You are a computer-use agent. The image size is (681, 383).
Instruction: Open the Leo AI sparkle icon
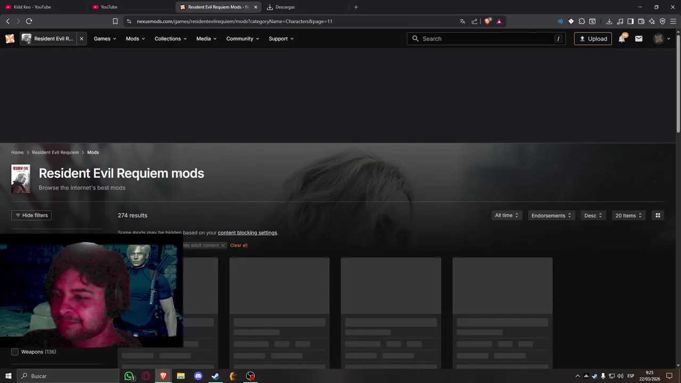click(652, 21)
